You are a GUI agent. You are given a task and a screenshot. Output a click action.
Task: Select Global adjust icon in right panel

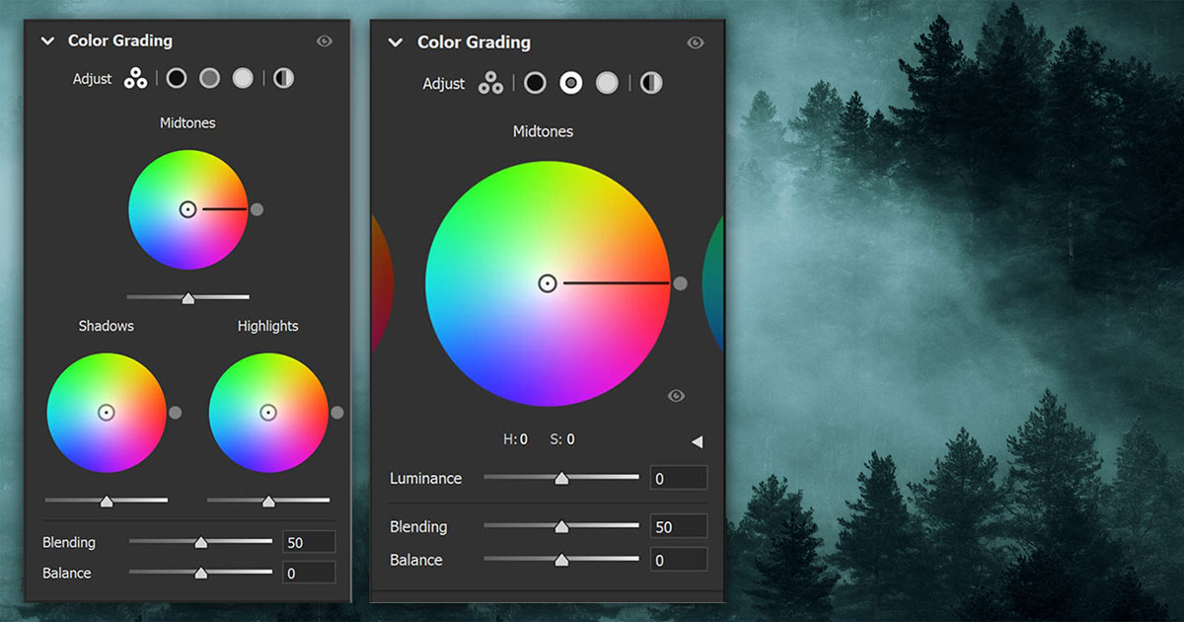click(651, 83)
